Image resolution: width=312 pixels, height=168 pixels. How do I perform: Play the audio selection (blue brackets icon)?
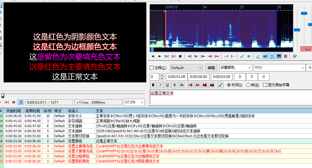pyautogui.click(x=166, y=57)
